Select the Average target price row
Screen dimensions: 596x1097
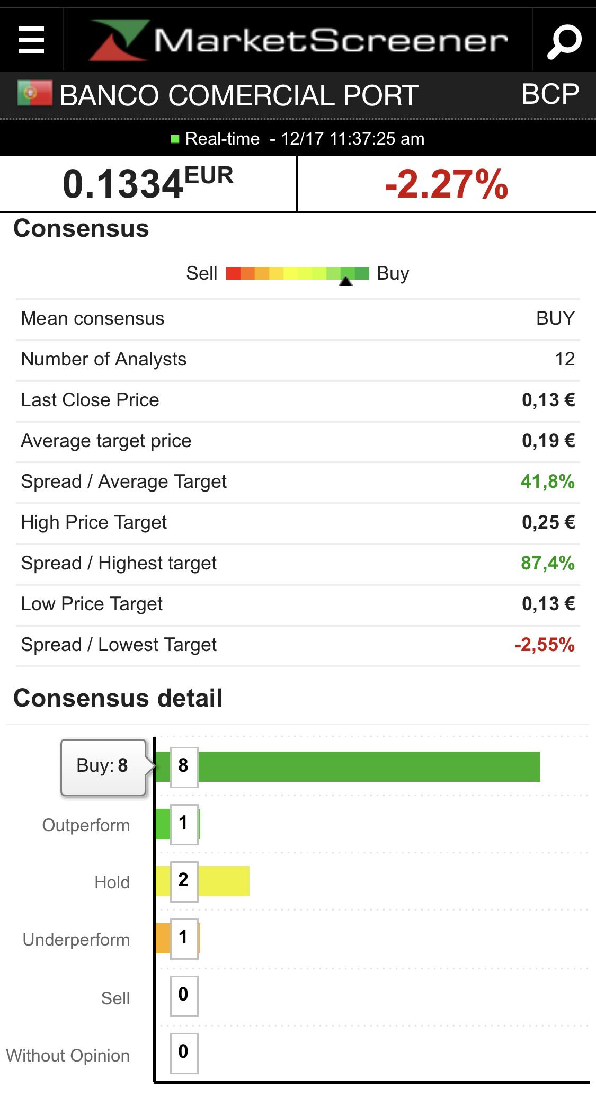click(298, 441)
